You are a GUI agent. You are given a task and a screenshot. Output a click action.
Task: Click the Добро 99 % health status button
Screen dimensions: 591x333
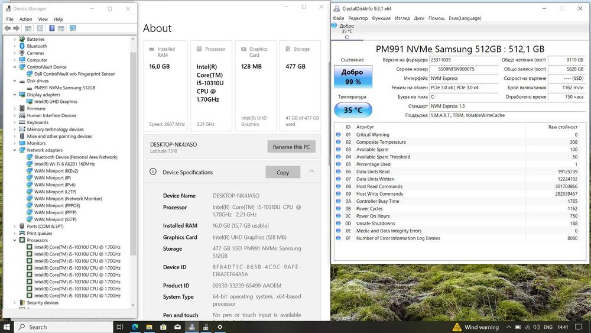pyautogui.click(x=353, y=76)
